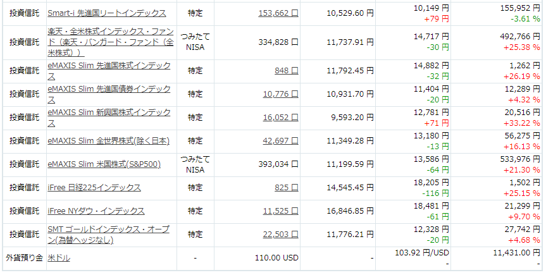Image resolution: width=546 pixels, height=275 pixels.
Task: Click the 848 口 holdings quantity link
Action: point(286,71)
